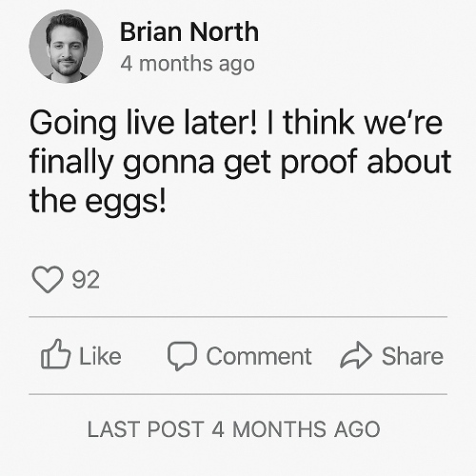Click the word "proof" in the post
This screenshot has width=476, height=476.
[319, 163]
